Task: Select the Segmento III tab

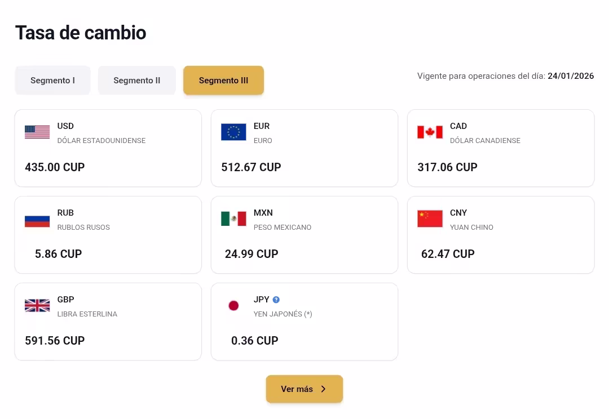Action: [223, 81]
